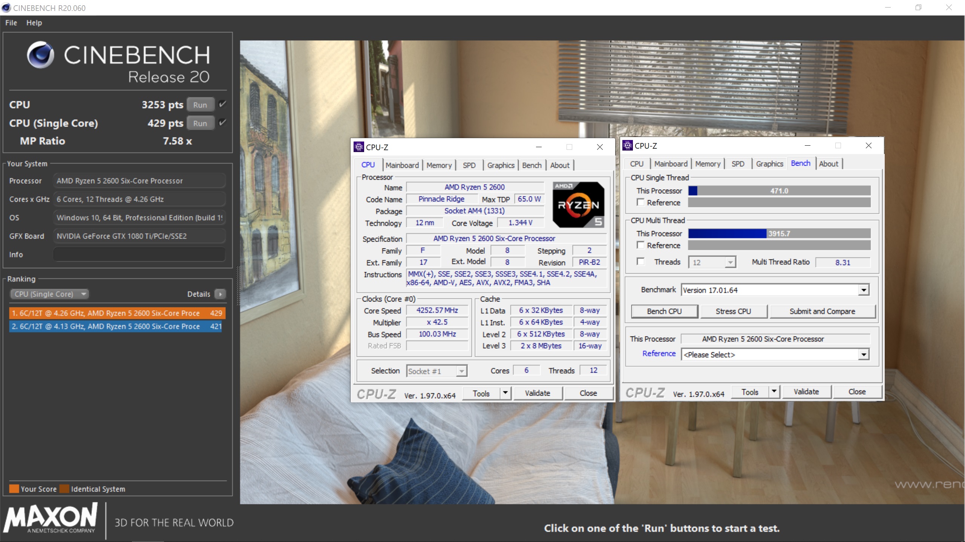Open the CPU (Single Core) ranking dropdown

coord(49,294)
